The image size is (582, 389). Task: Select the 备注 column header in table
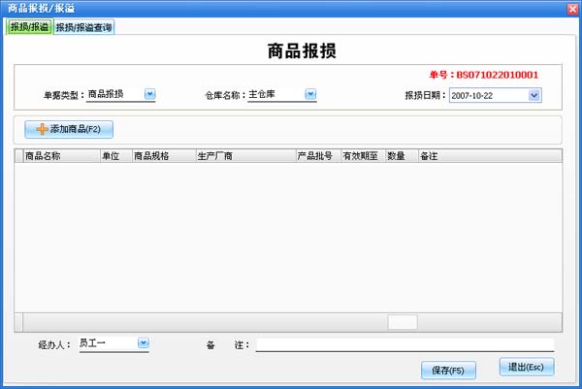[489, 155]
